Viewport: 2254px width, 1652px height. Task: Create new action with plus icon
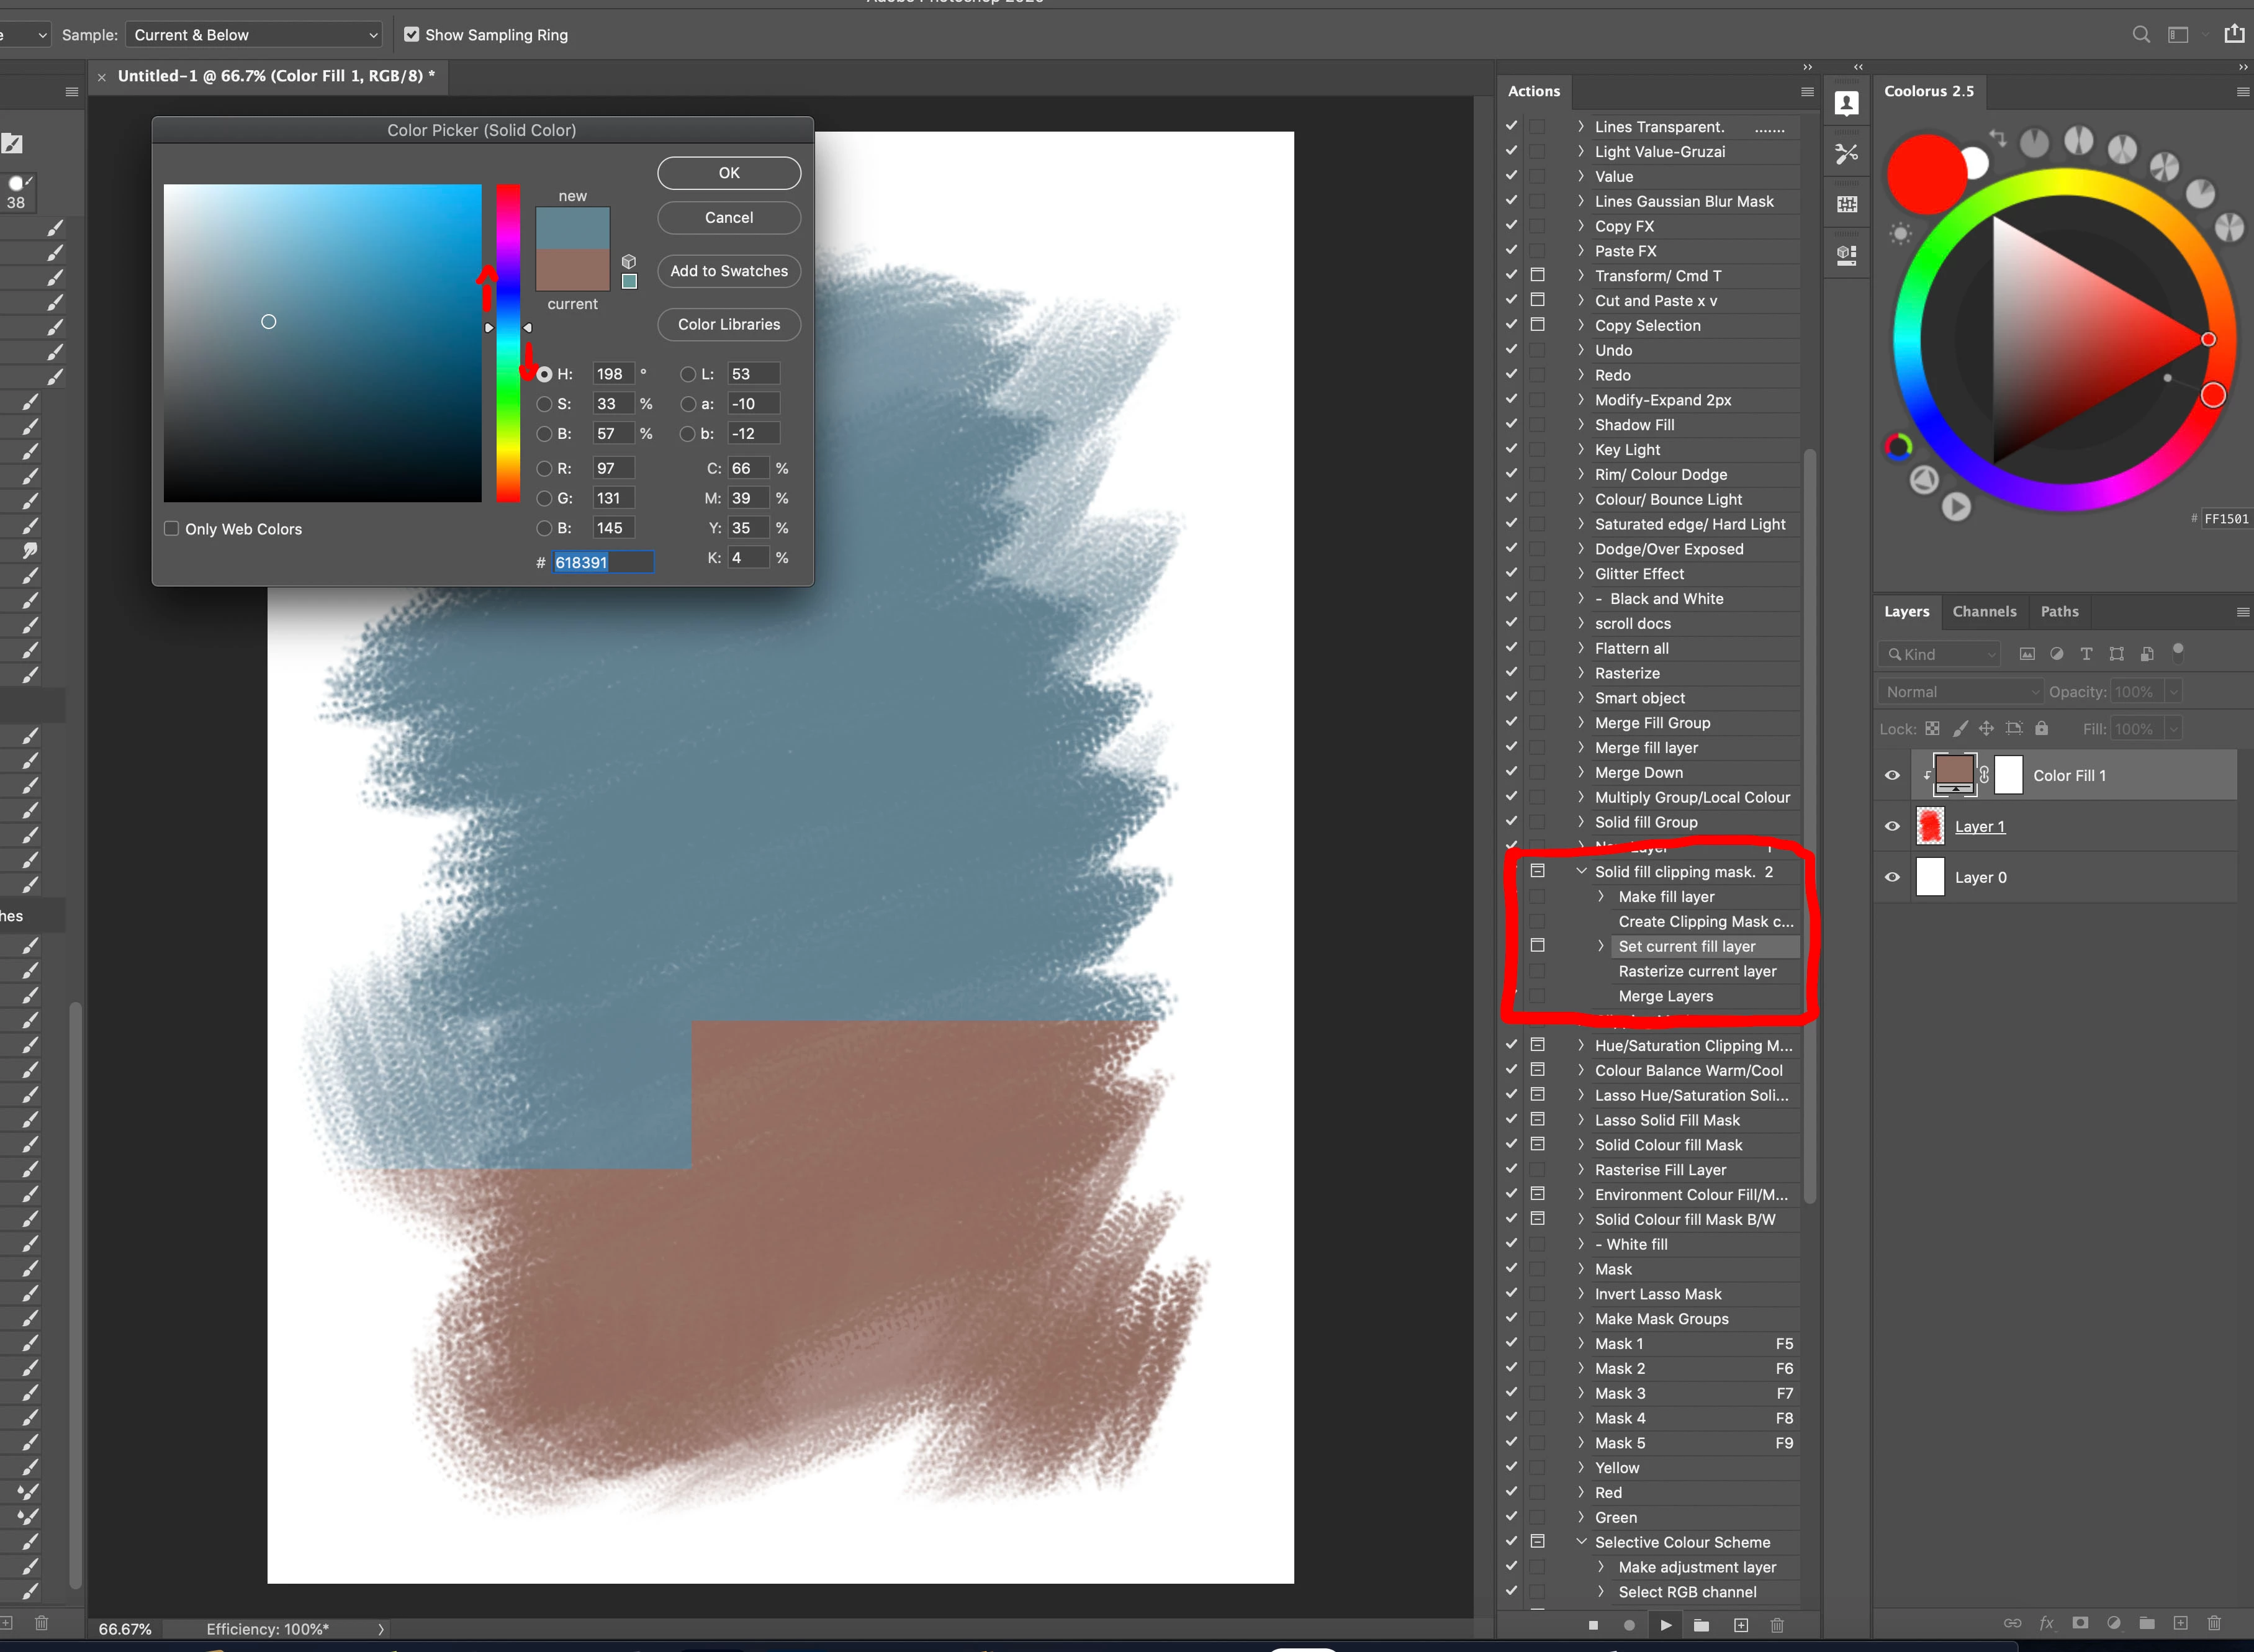point(1740,1625)
